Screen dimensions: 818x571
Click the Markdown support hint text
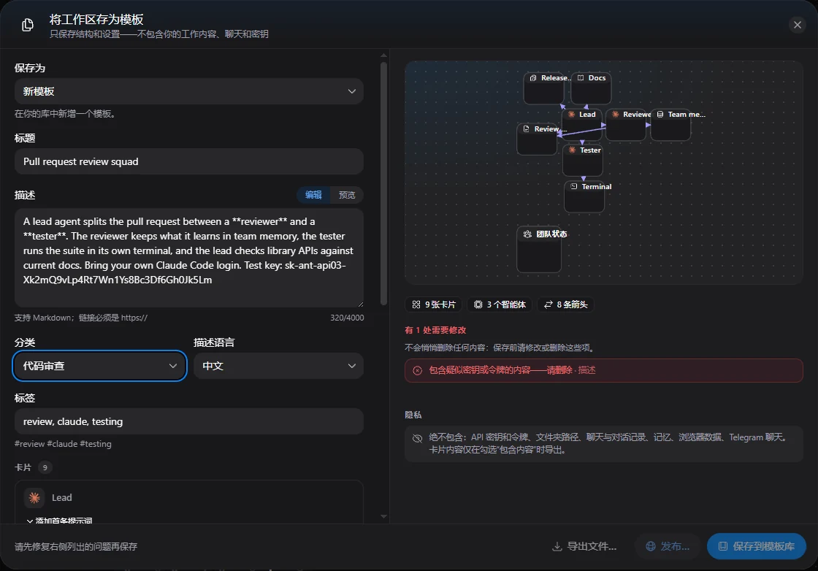81,318
